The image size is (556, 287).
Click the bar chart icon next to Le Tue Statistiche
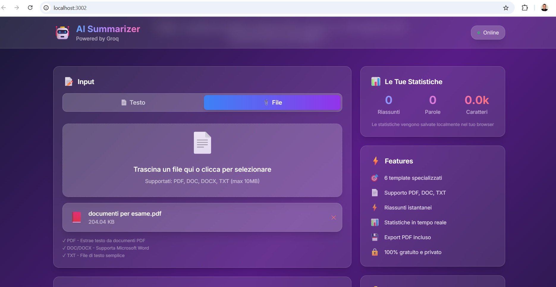376,81
